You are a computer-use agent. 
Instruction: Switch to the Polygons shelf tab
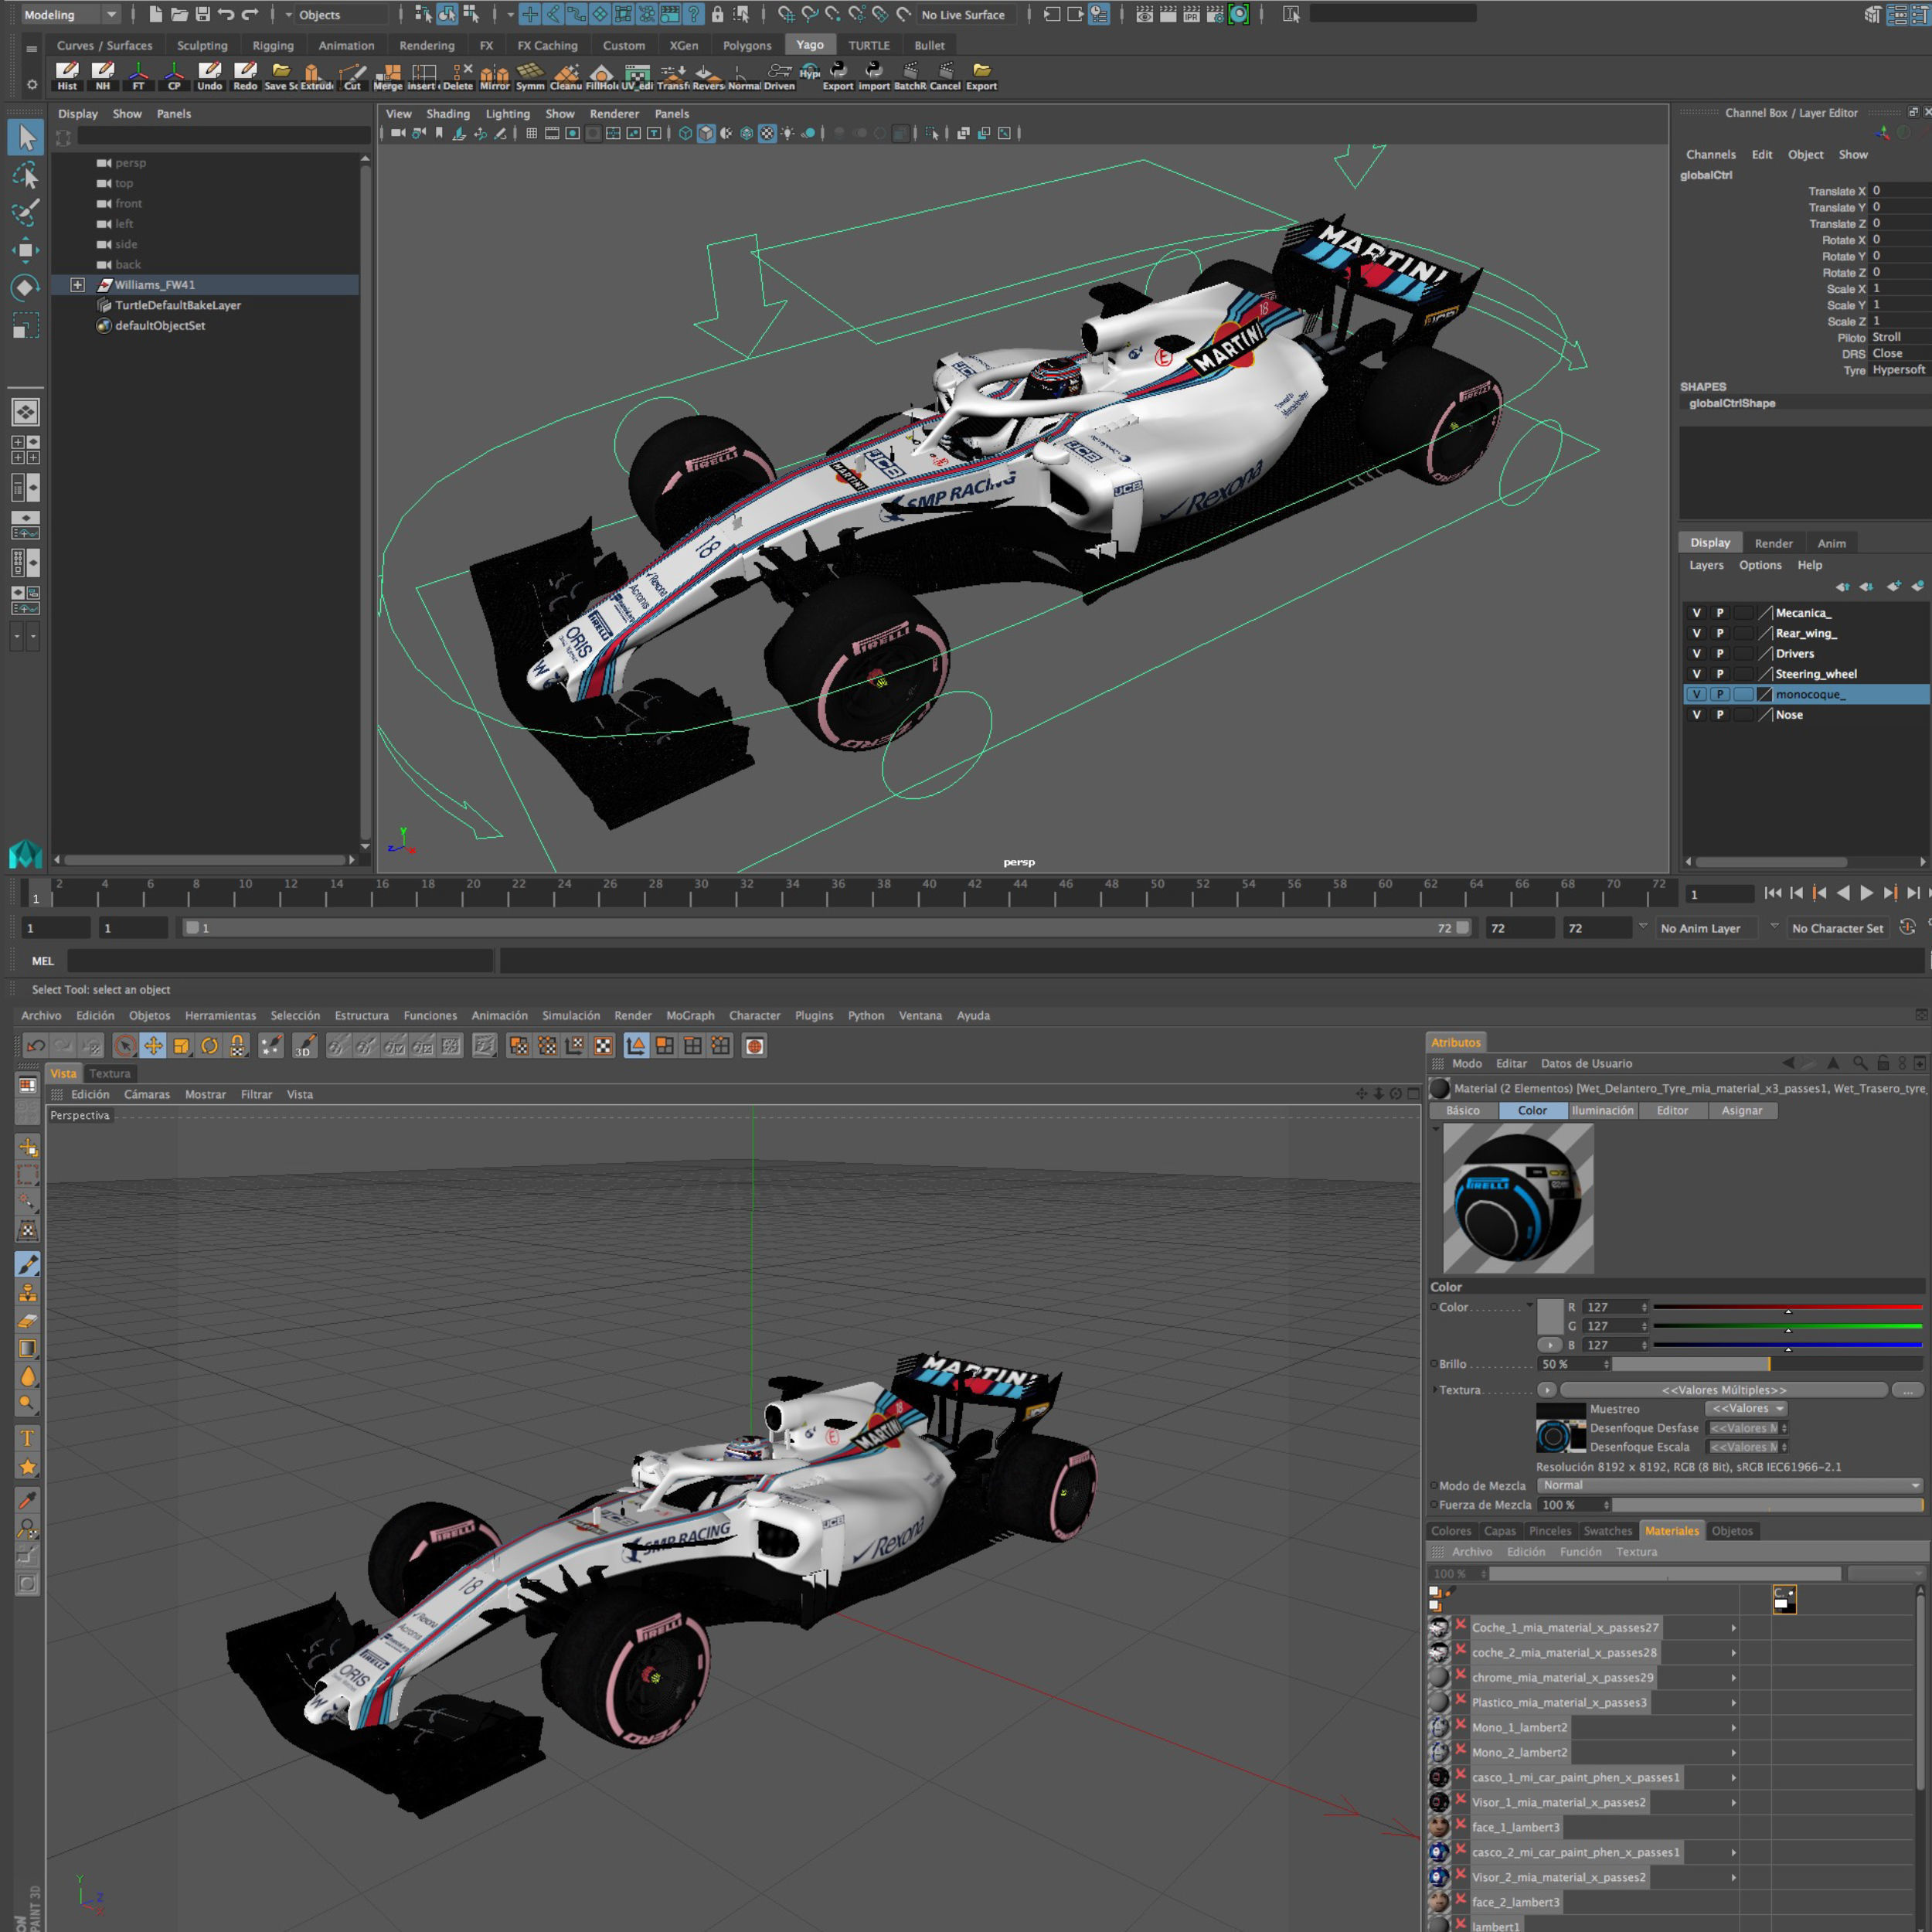747,45
